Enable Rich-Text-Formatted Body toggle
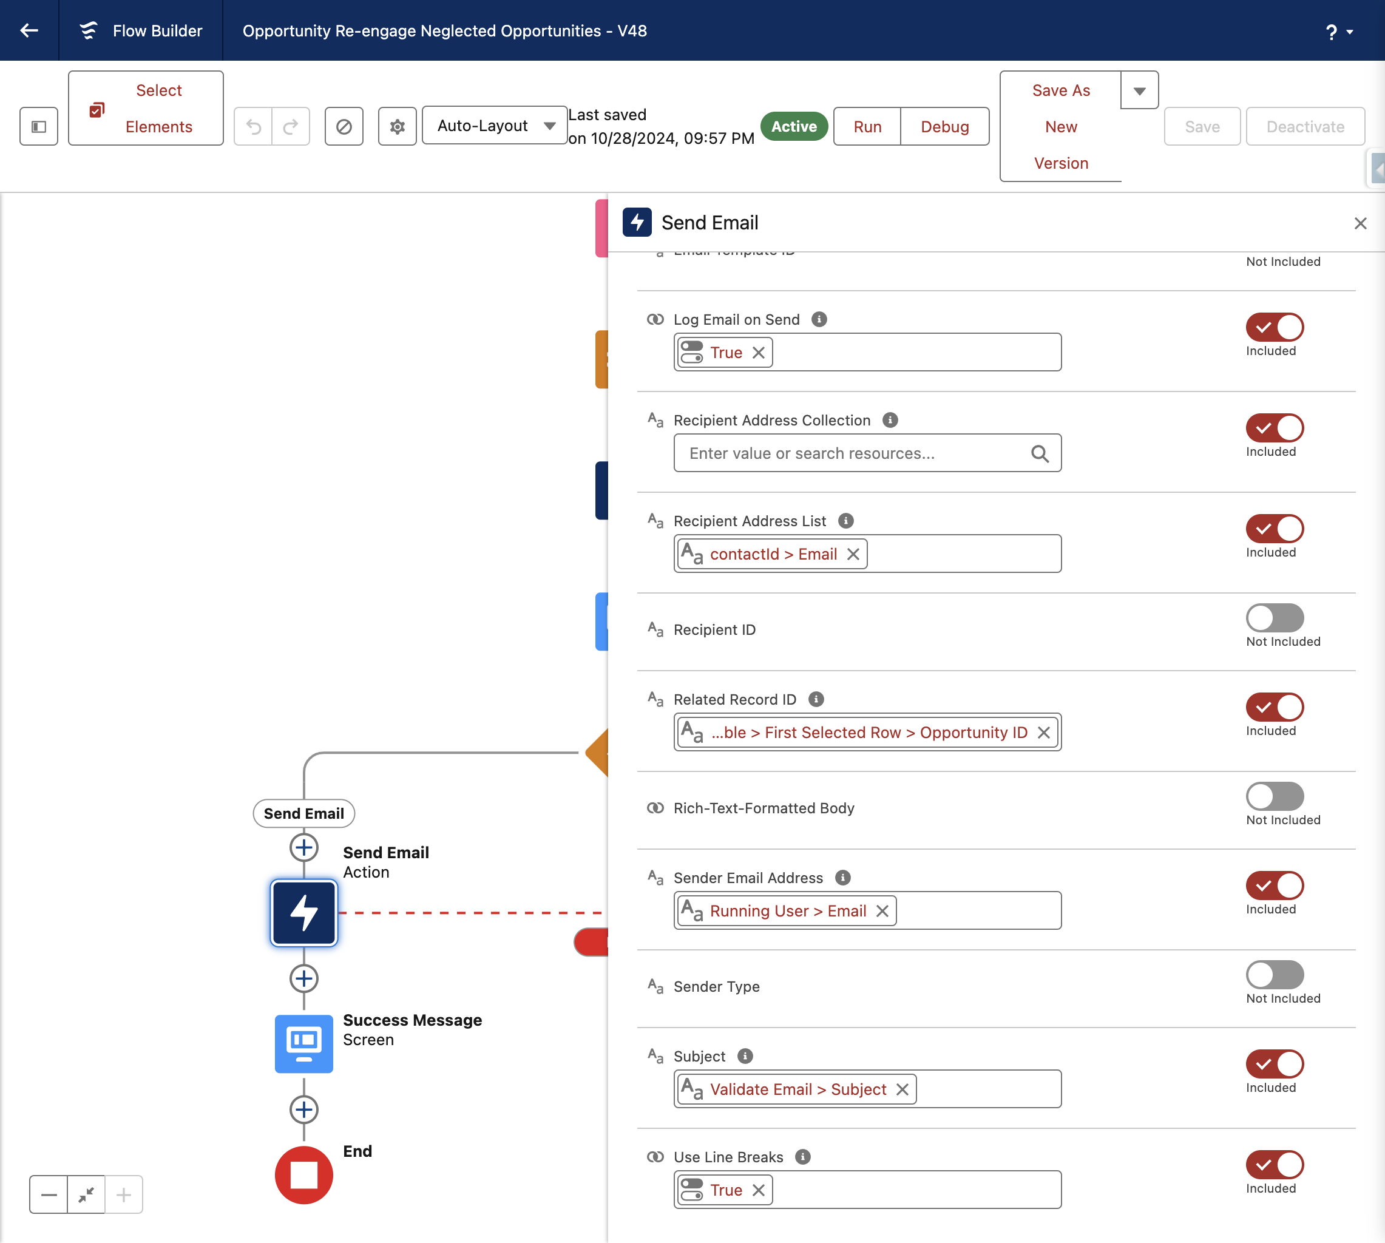 (1275, 796)
